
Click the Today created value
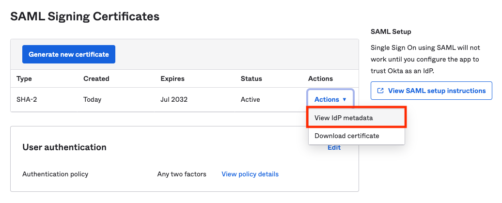pyautogui.click(x=92, y=100)
